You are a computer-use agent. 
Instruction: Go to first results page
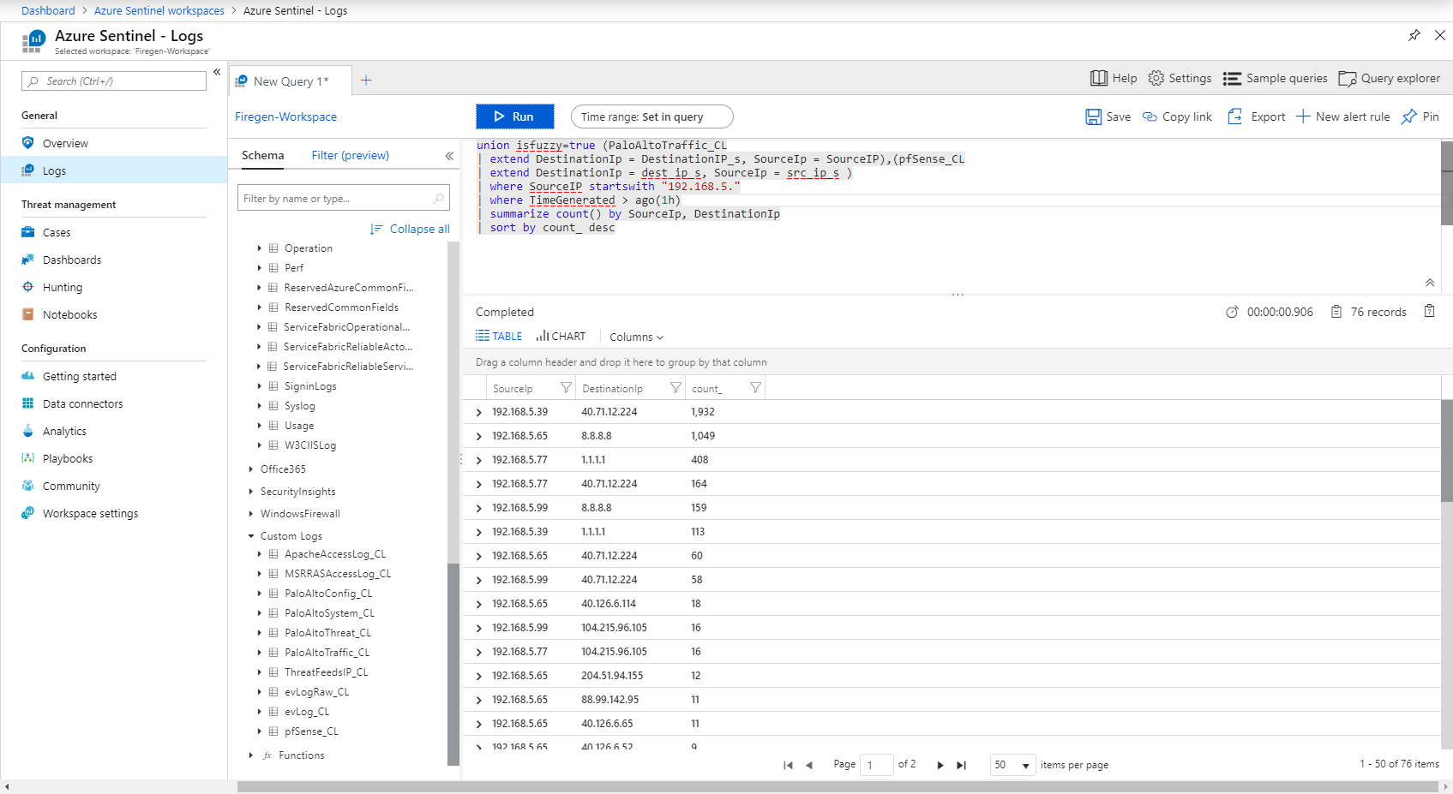[x=788, y=765]
